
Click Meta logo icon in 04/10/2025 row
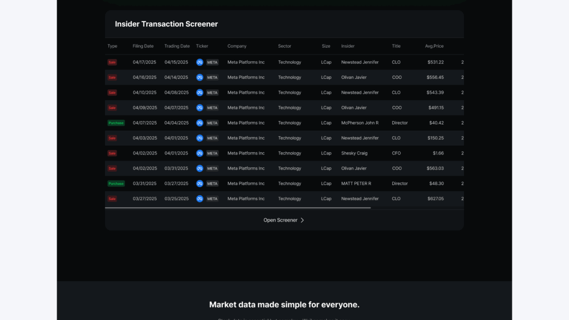[199, 93]
